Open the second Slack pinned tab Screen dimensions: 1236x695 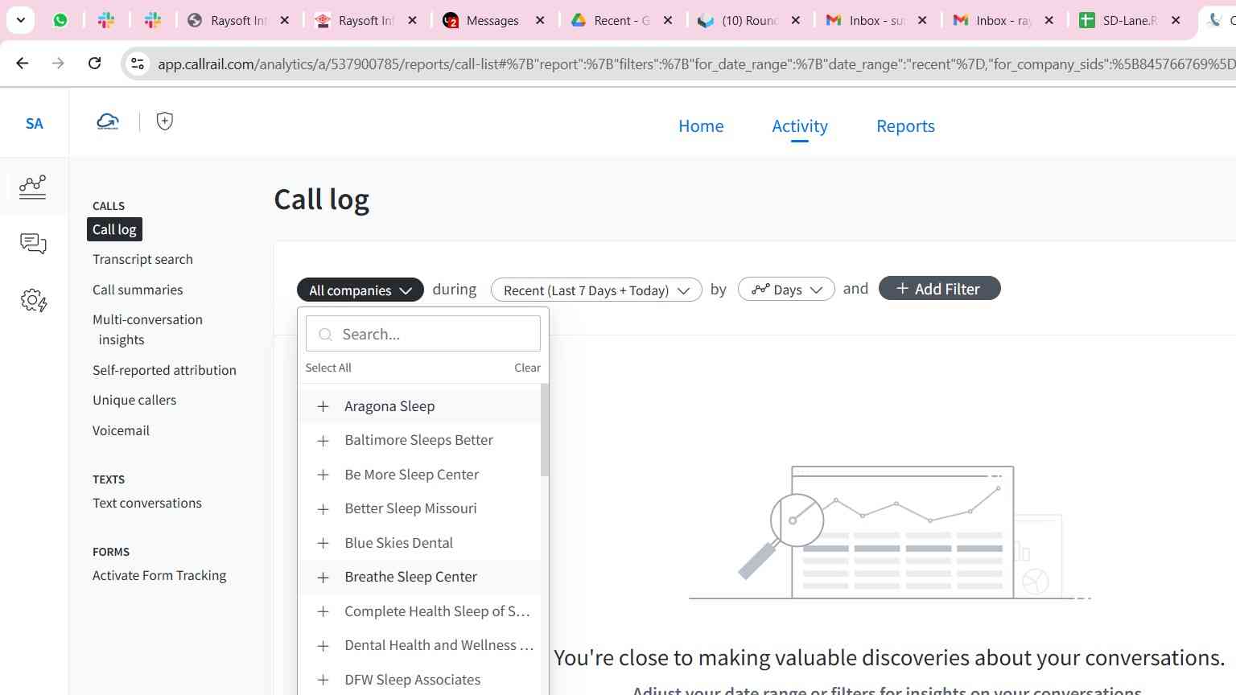coord(153,20)
